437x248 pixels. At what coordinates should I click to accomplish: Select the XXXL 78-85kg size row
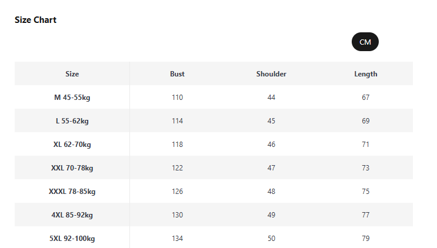[72, 192]
